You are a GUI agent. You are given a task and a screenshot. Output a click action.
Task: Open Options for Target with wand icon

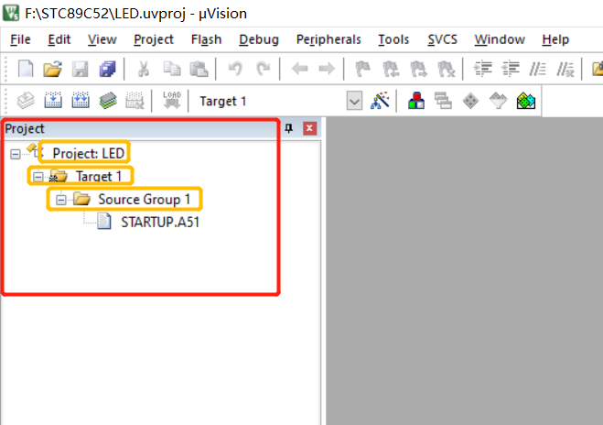[x=380, y=101]
